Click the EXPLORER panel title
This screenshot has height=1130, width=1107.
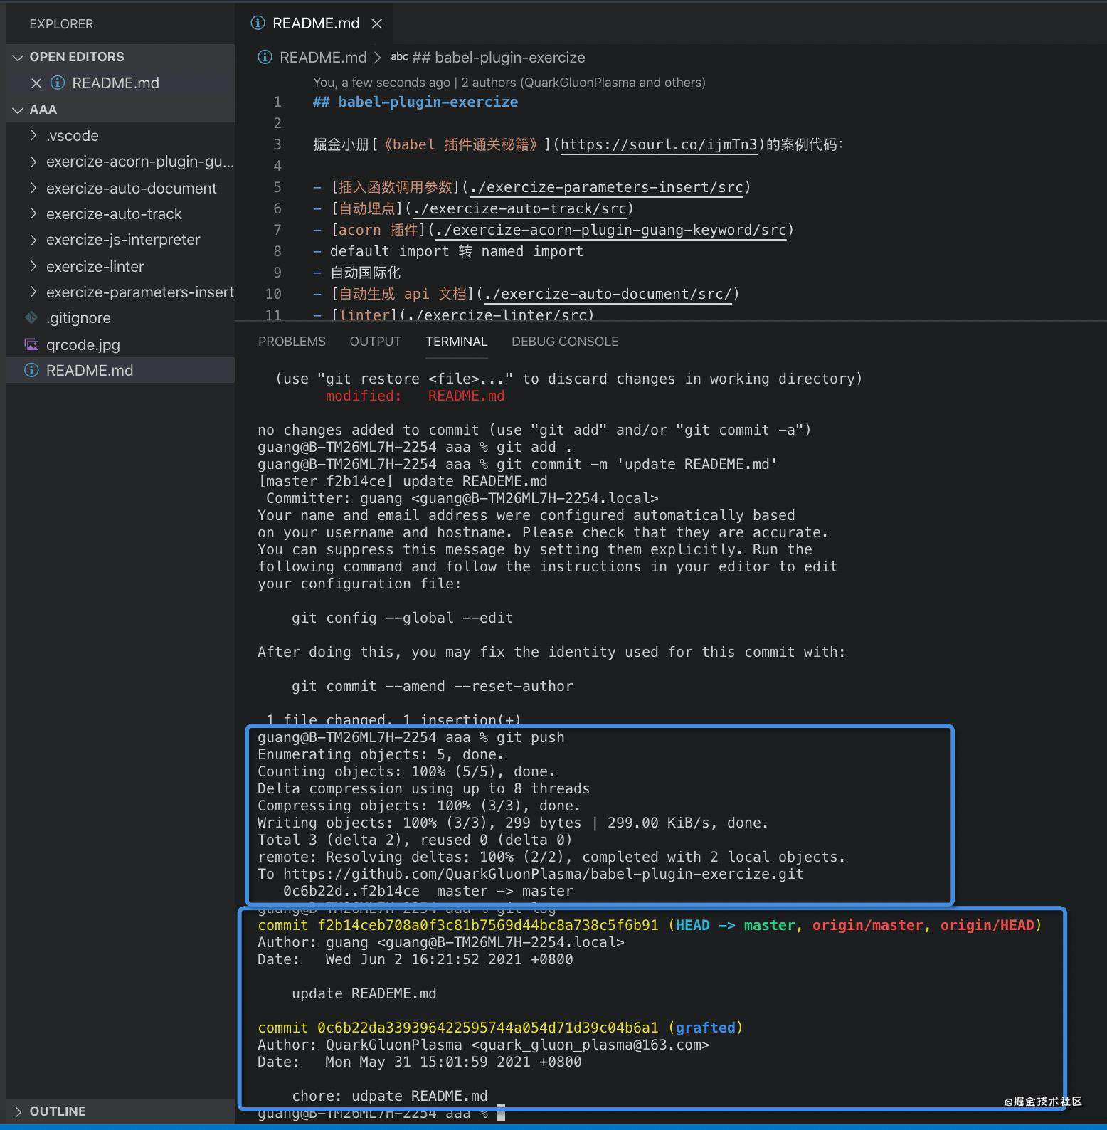tap(61, 24)
